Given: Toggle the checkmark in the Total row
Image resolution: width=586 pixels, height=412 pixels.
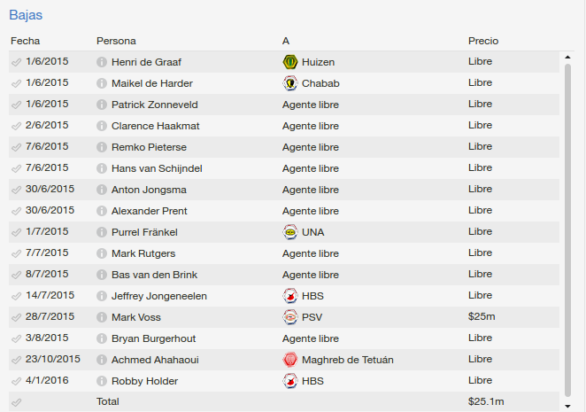Looking at the screenshot, I should (16, 402).
